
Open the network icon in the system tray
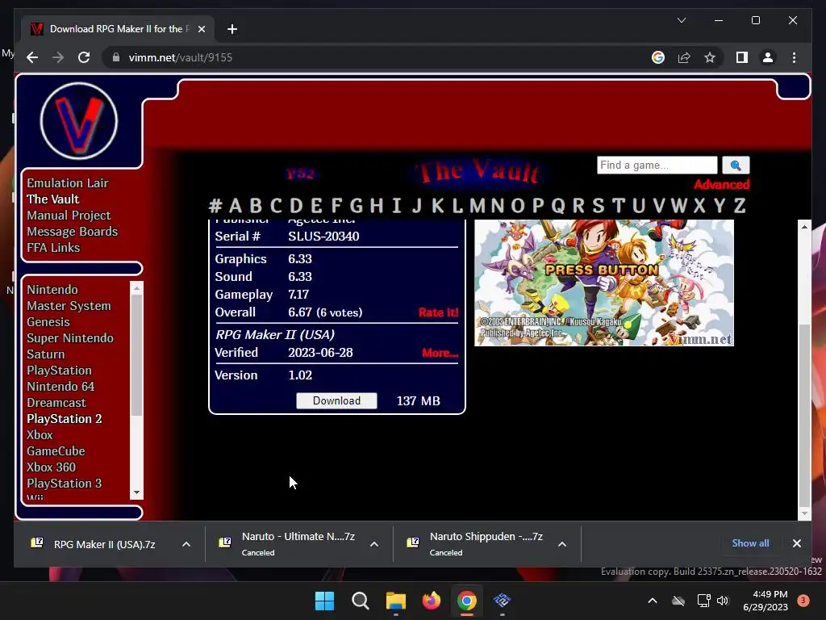click(x=703, y=601)
